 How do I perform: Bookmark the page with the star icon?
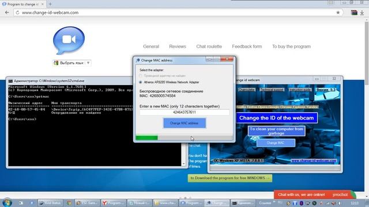click(338, 13)
